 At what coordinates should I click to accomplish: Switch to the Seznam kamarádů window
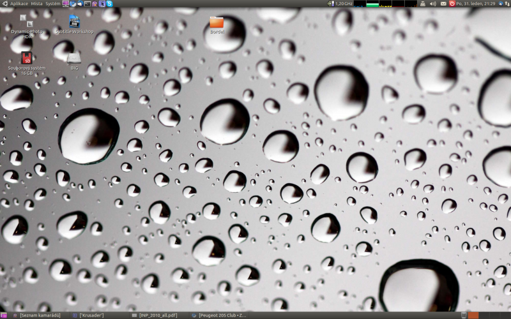coord(38,315)
